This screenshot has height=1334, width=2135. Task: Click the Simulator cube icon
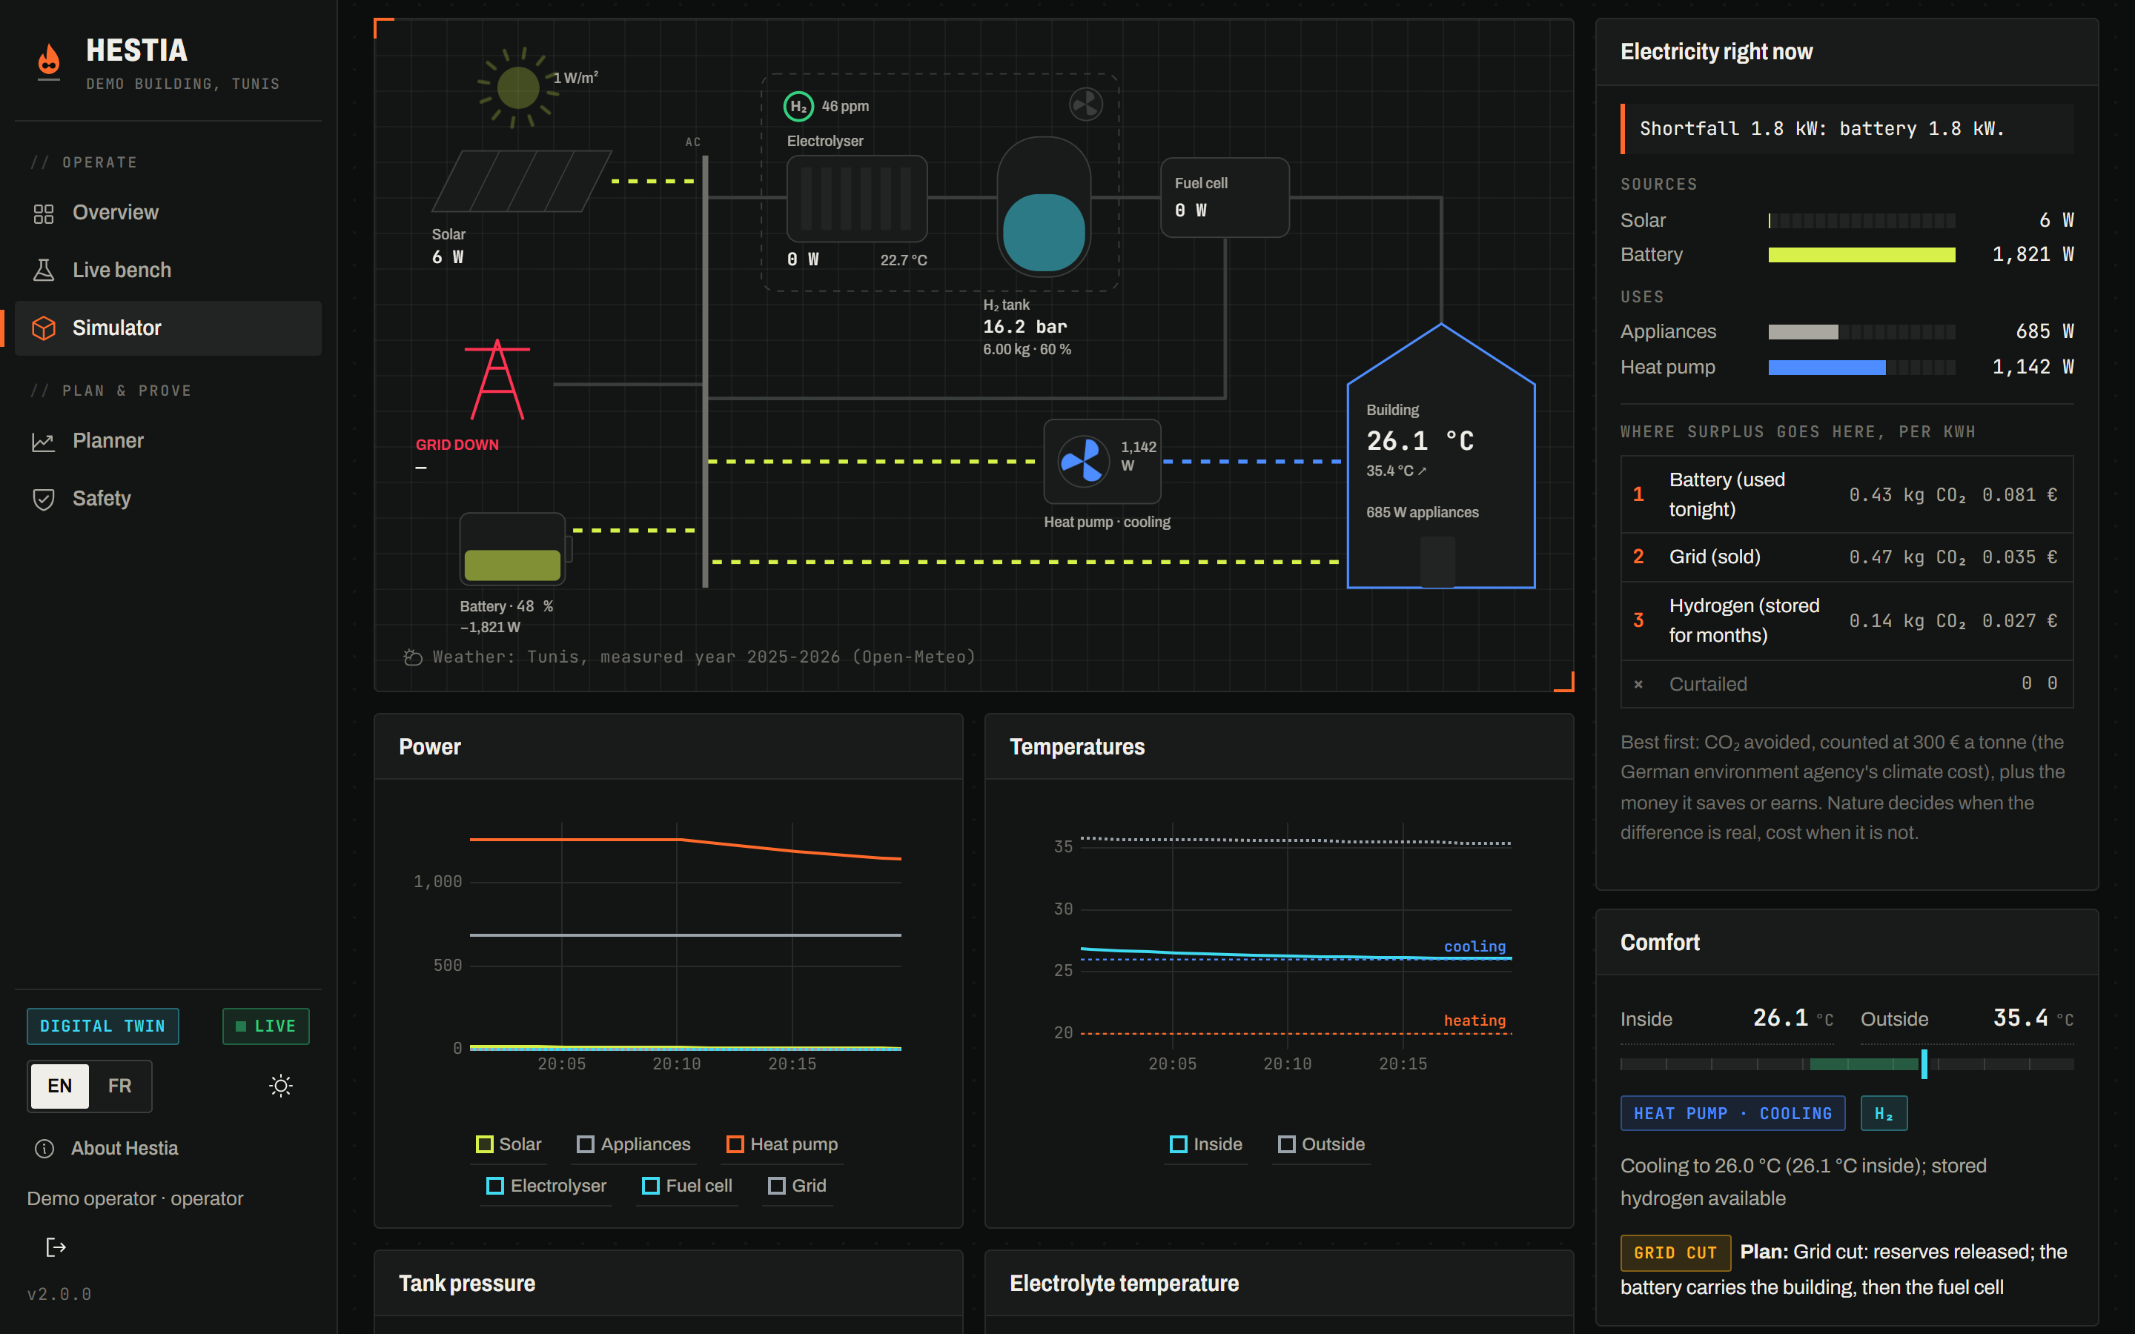(43, 328)
